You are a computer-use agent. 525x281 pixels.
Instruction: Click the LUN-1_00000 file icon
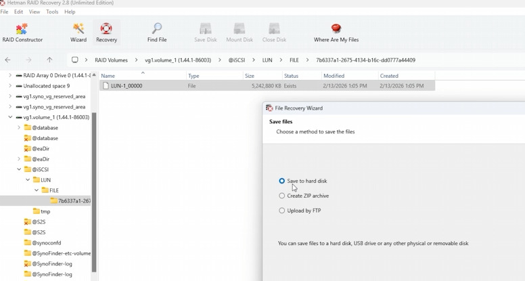click(x=106, y=86)
